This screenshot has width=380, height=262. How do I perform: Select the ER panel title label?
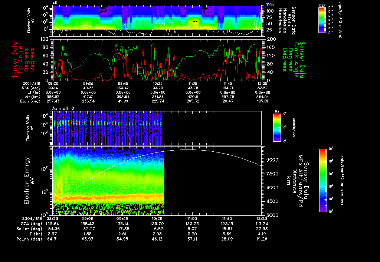tap(55, 2)
